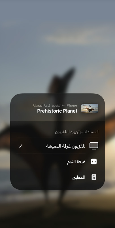115x228 pixels.
Task: Click the arrow icon beside iPhone
Action: (x=63, y=105)
